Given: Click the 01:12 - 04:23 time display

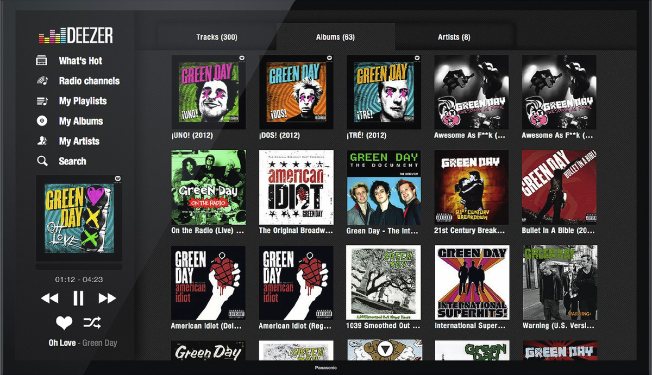Looking at the screenshot, I should (79, 279).
